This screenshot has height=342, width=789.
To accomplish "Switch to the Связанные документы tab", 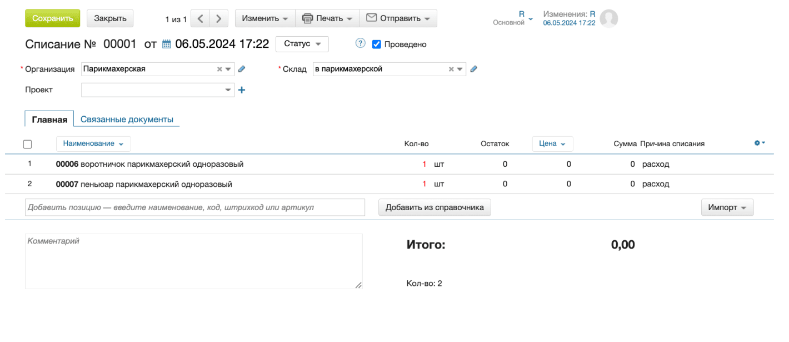I will pyautogui.click(x=127, y=118).
